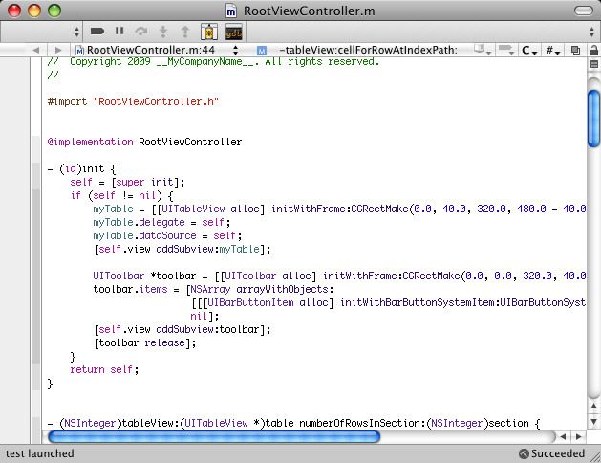Screen dimensions: 601x463
Task: Click the horizontal scrollbar right arrow
Action: pos(578,436)
